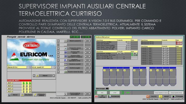Click the CURTIRISO logo image
Image resolution: width=186 pixels, height=104 pixels.
coord(31,46)
